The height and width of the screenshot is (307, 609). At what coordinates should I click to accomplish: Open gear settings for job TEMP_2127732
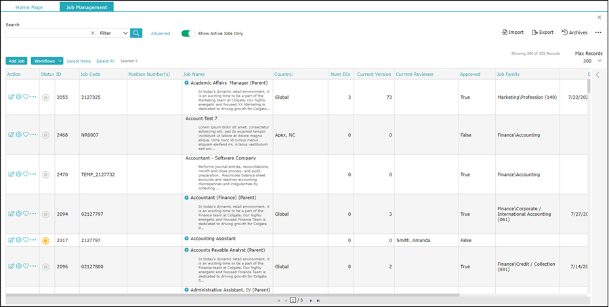point(19,174)
